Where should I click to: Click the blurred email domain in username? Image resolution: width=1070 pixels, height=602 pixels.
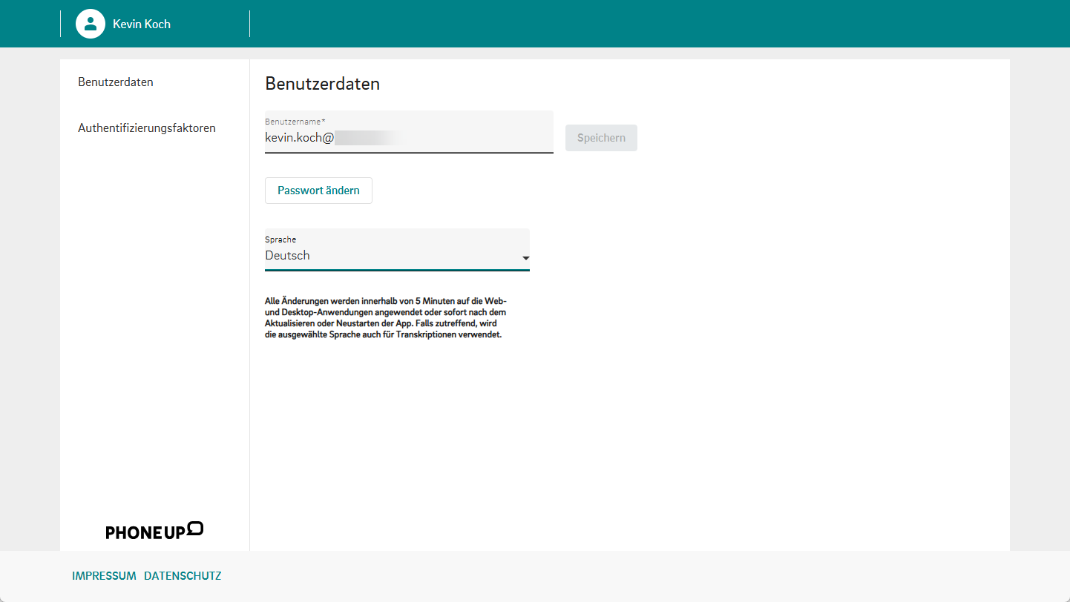367,137
